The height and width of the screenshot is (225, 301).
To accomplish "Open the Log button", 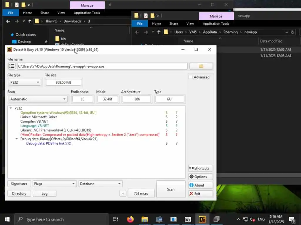I will coord(44,193).
